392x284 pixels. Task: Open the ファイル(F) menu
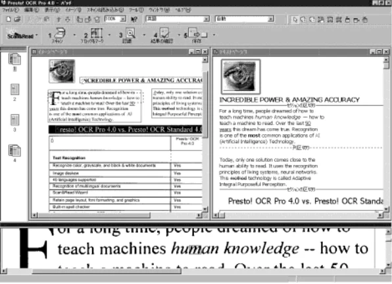[11, 10]
